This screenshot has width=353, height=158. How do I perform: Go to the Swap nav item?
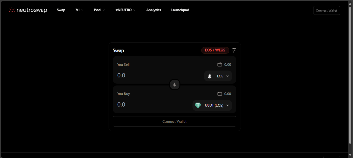pyautogui.click(x=61, y=10)
